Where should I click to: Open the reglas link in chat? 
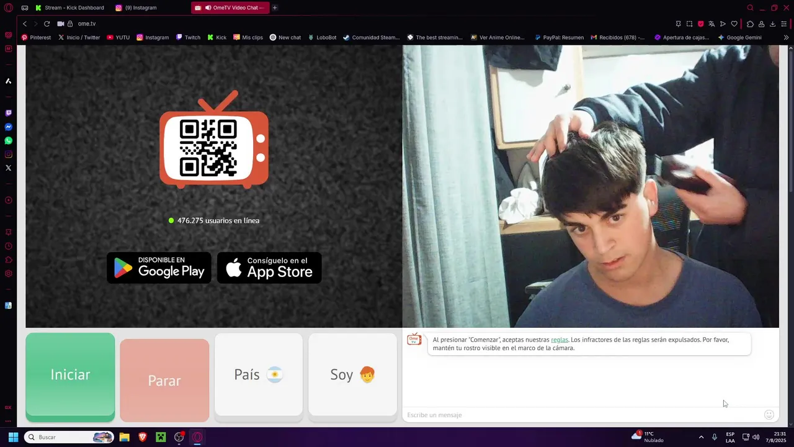pos(559,340)
